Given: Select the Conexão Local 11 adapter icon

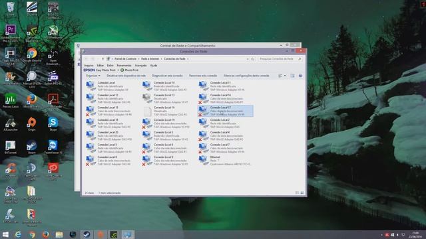Looking at the screenshot, I should click(203, 86).
